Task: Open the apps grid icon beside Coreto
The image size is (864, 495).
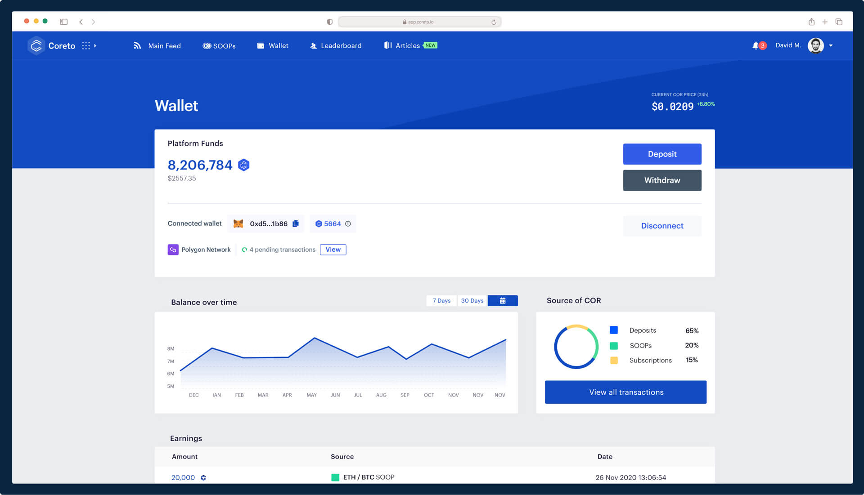Action: 86,46
